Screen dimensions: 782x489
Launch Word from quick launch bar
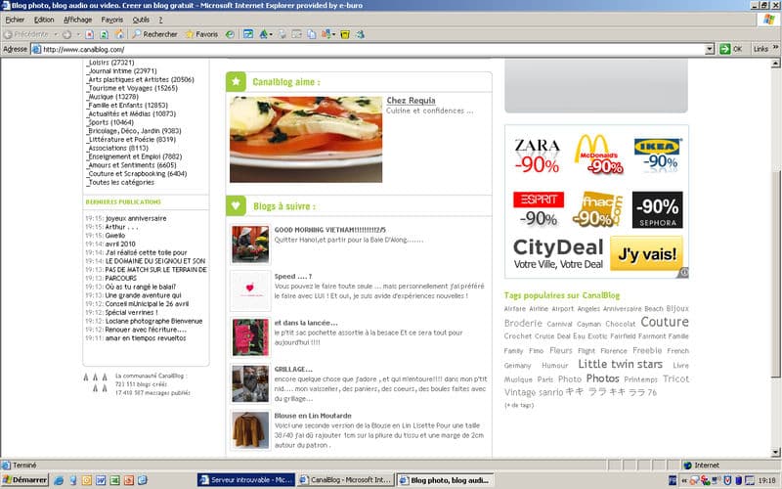(x=101, y=480)
